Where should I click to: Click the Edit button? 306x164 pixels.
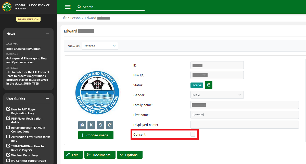tap(73, 155)
